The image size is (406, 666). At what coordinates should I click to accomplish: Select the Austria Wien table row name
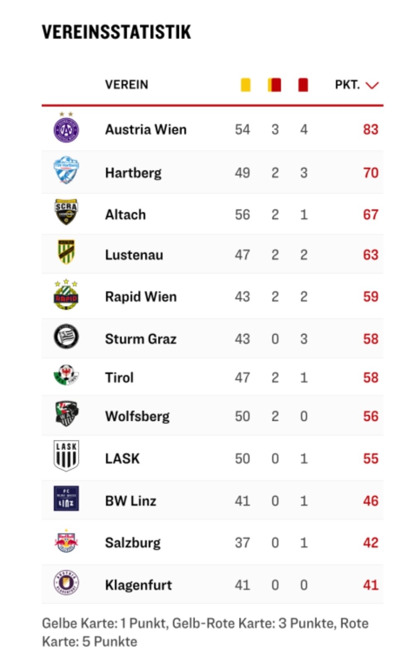[x=146, y=130]
